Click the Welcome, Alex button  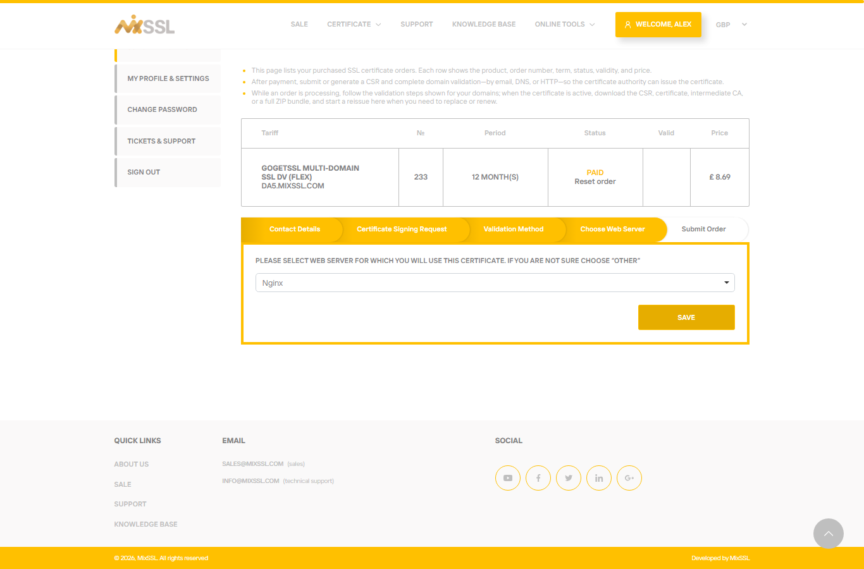(658, 25)
